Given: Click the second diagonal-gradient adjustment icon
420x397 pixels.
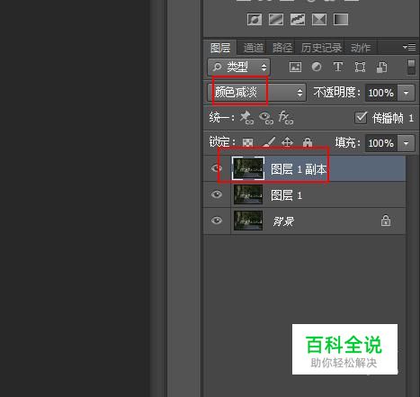Looking at the screenshot, I should (276, 20).
